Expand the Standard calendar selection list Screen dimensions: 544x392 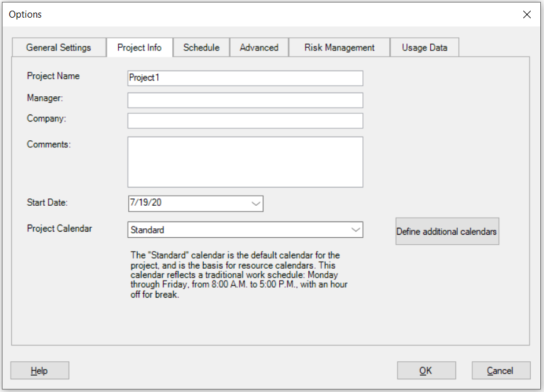point(355,230)
